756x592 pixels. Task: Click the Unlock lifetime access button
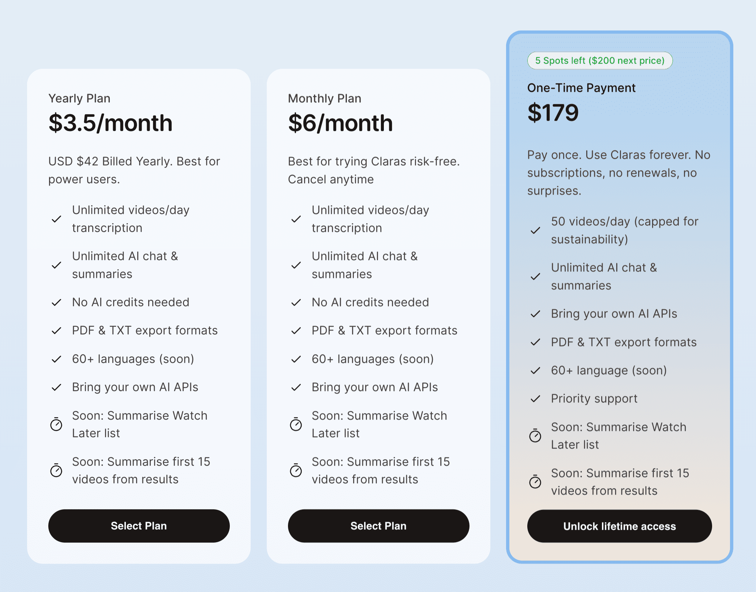point(620,526)
